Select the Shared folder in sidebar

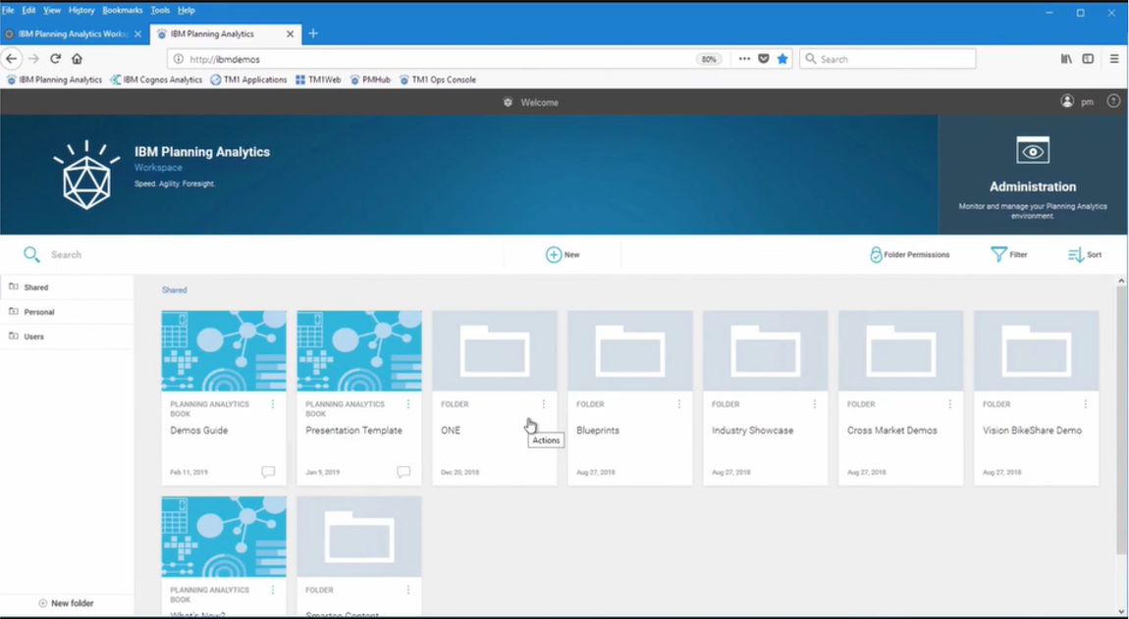[x=66, y=287]
